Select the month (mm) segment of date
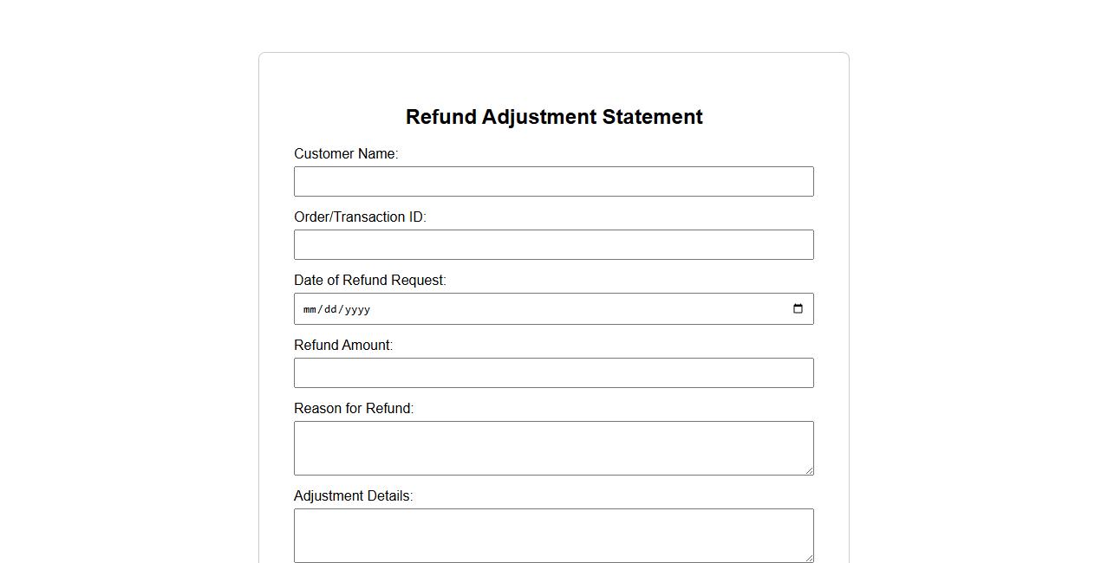This screenshot has height=563, width=1108. point(310,309)
